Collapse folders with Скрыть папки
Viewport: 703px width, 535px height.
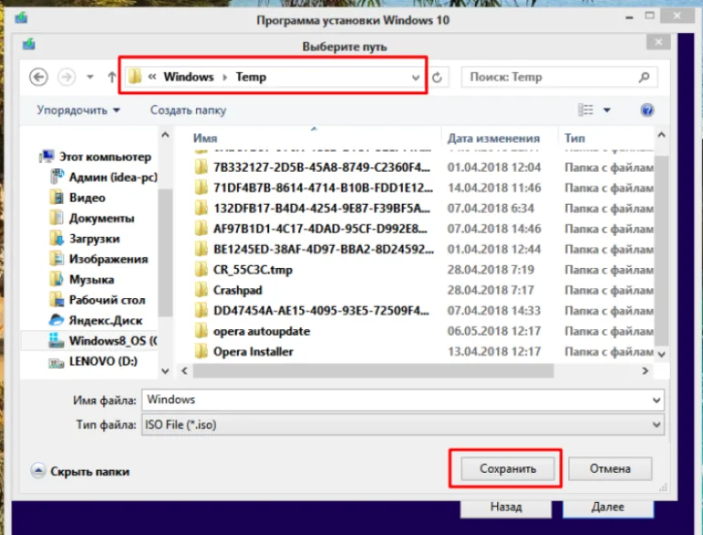point(80,471)
